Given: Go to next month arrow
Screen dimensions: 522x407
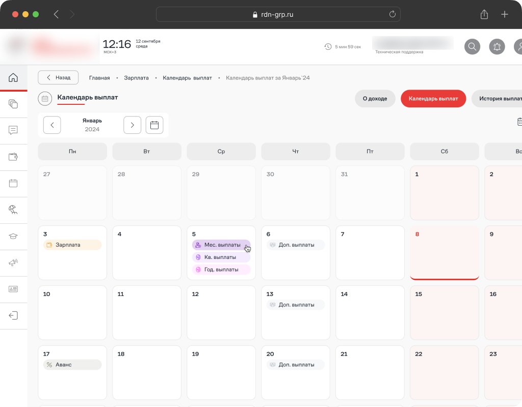Looking at the screenshot, I should click(x=132, y=125).
